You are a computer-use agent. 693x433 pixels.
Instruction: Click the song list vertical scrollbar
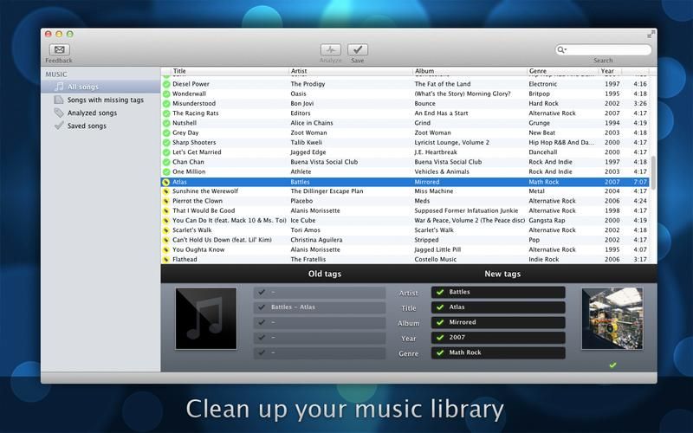click(653, 172)
